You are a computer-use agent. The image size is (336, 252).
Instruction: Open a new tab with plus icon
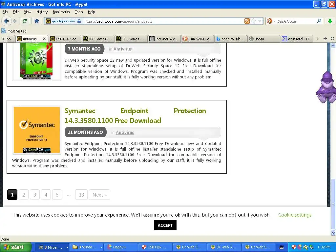point(325,39)
